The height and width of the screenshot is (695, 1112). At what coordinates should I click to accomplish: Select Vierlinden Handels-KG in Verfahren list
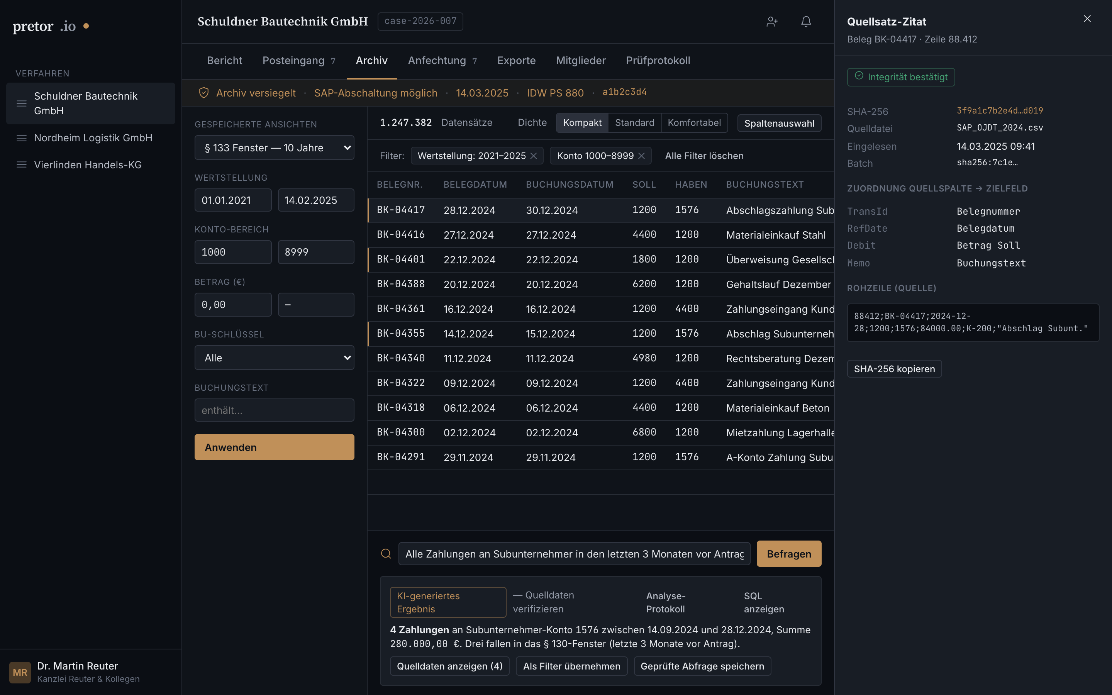90,164
